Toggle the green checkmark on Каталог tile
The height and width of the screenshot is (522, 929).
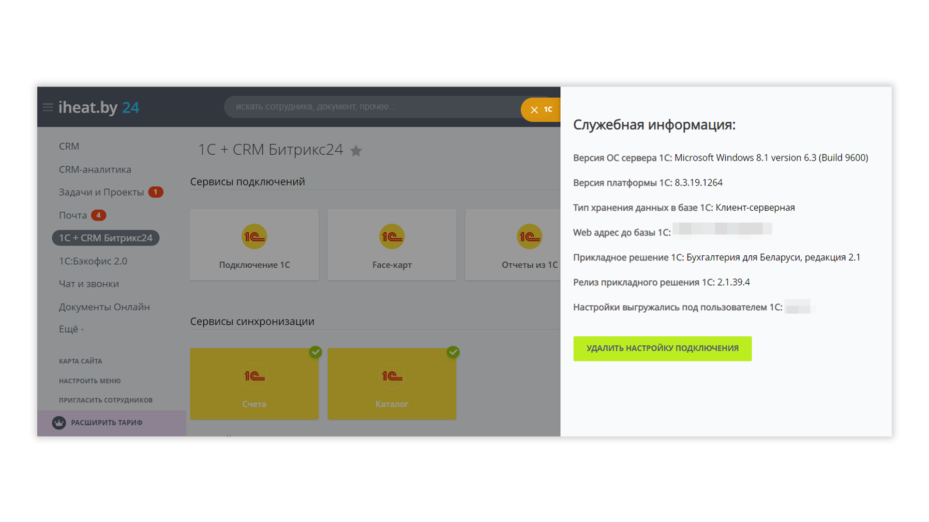tap(453, 352)
